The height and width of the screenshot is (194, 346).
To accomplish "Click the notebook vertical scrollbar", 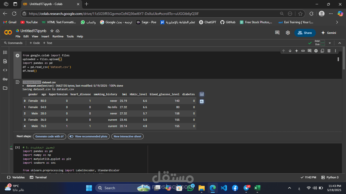I will [x=344, y=58].
